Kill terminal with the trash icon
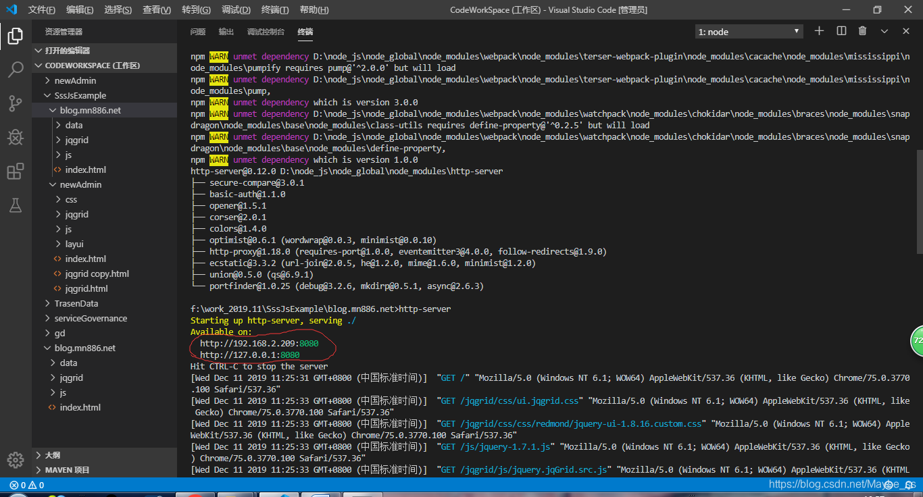This screenshot has width=923, height=497. [x=862, y=31]
